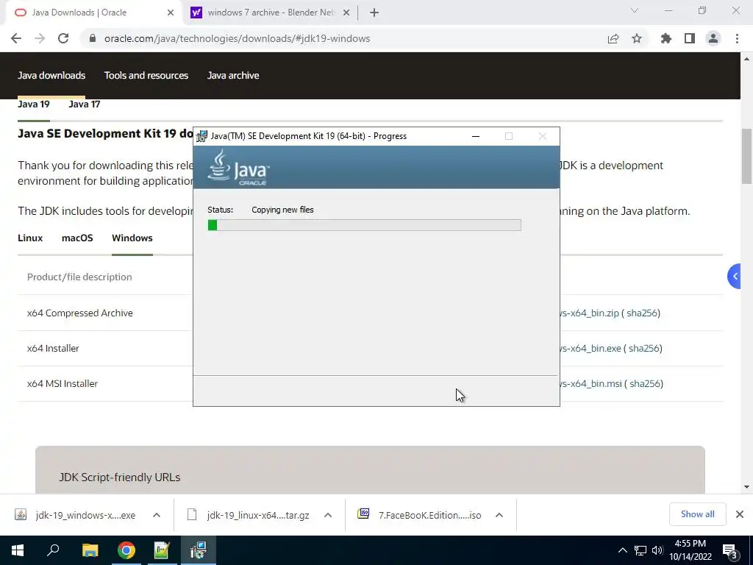
Task: Open sha256 link for the msi installer
Action: click(x=644, y=384)
